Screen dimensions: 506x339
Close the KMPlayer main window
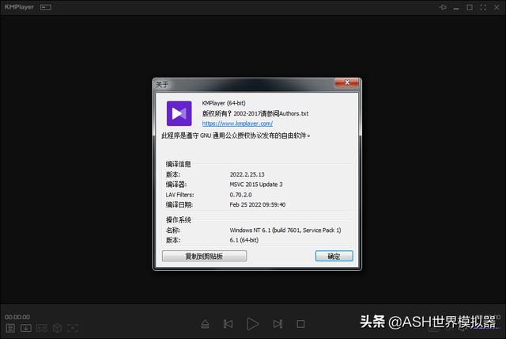pos(497,7)
